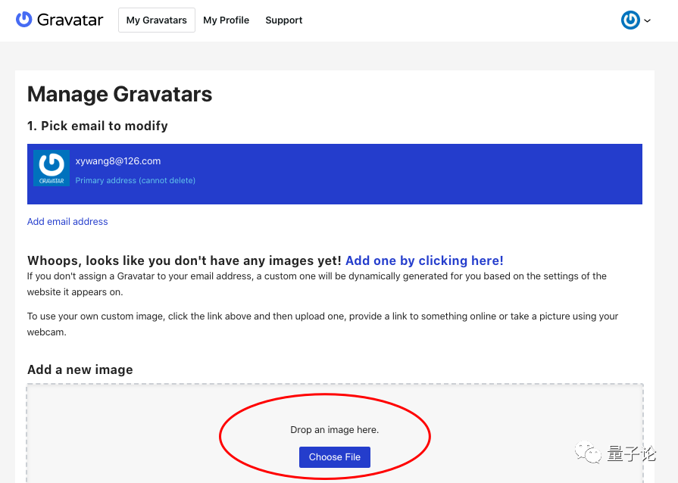The height and width of the screenshot is (483, 678).
Task: Click the Manage Gravatars heading
Action: coord(120,94)
